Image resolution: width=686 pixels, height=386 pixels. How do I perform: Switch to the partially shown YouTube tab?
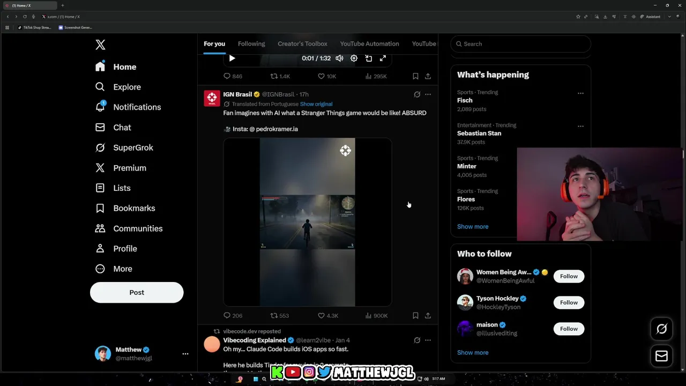tap(424, 44)
